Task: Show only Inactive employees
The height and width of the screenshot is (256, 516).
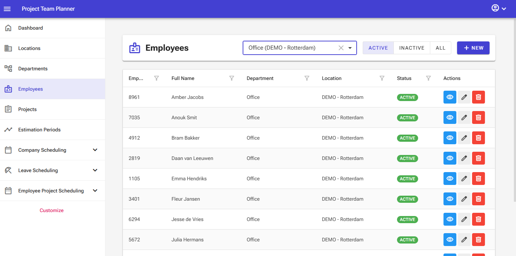Action: [x=412, y=48]
